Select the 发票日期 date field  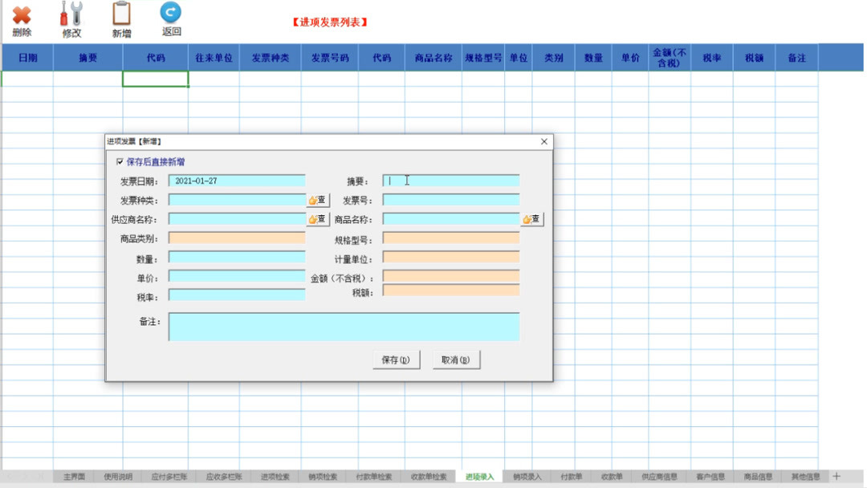click(237, 180)
